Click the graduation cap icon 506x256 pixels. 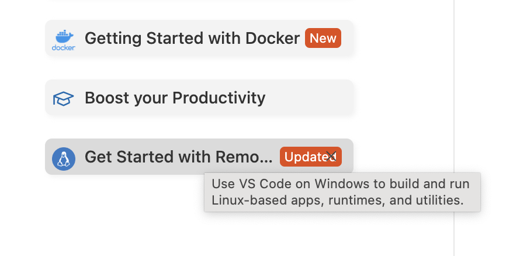coord(63,98)
